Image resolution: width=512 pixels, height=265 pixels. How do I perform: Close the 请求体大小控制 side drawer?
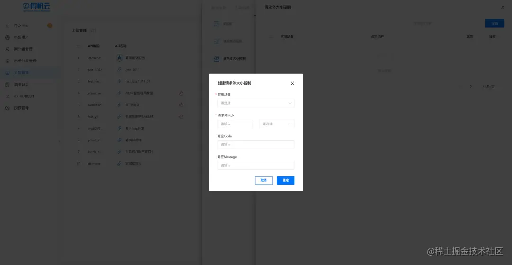coord(503,7)
